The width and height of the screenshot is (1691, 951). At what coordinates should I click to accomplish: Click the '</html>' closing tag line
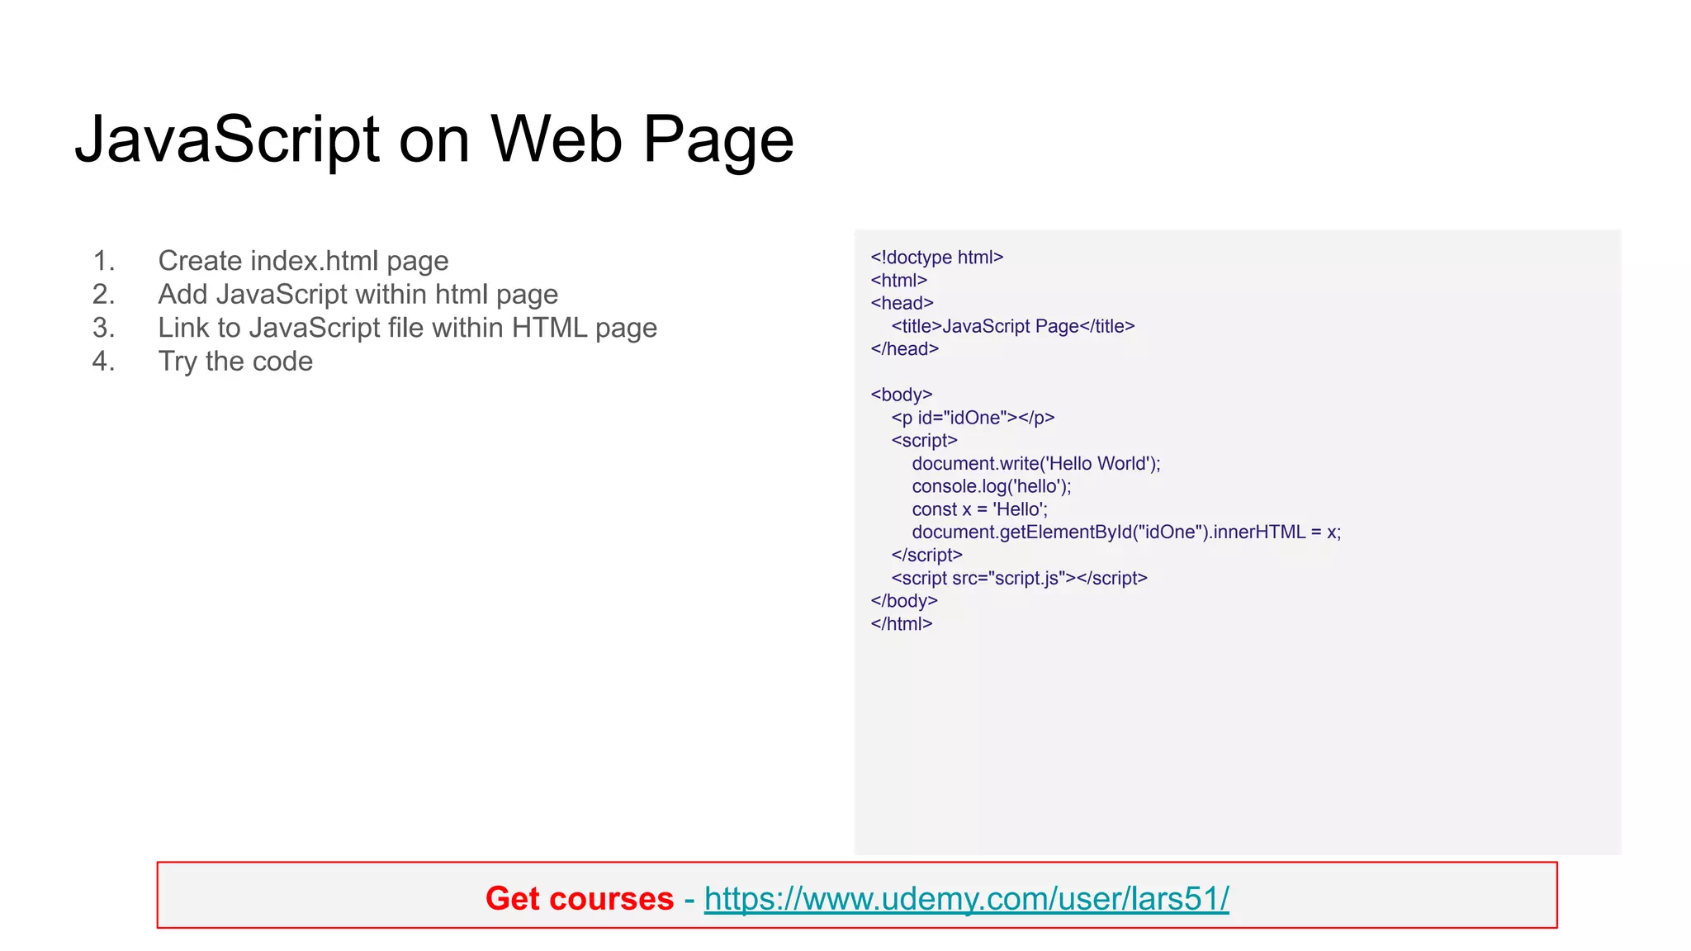(x=902, y=624)
